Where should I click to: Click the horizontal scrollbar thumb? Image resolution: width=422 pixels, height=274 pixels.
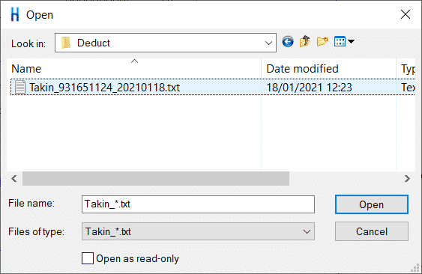tap(156, 178)
